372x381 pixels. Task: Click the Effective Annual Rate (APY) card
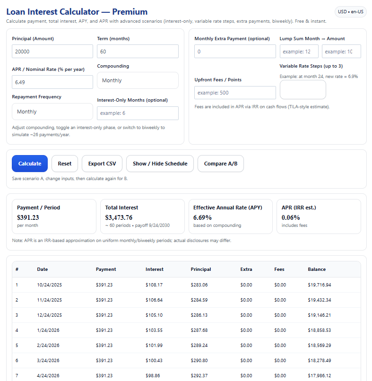point(231,216)
